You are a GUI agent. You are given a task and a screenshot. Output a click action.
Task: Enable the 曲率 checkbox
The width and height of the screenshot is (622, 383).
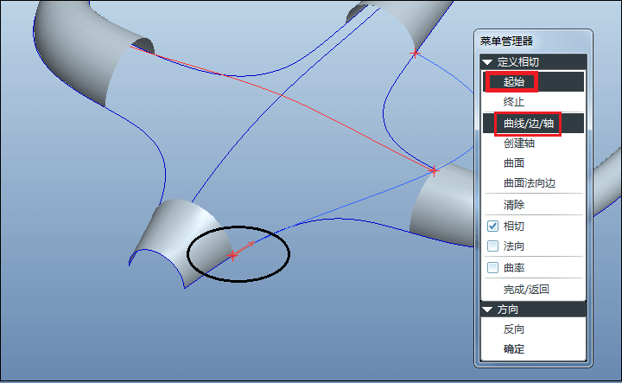coord(492,267)
